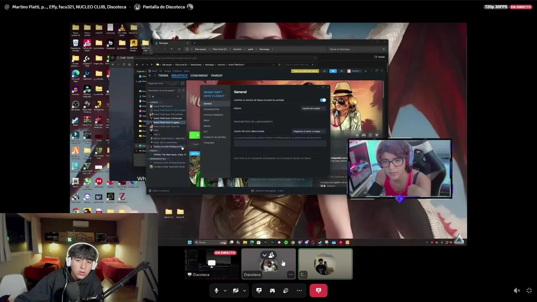Click the chevron on Discoteca's user tile
537x302 pixels.
pos(264,255)
